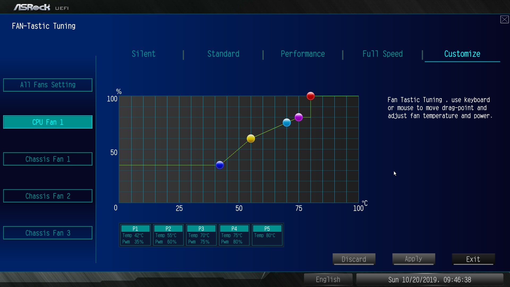Switch to the Full Speed tab
This screenshot has width=510, height=287.
pyautogui.click(x=382, y=54)
